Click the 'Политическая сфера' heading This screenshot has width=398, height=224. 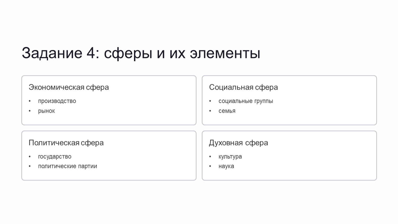[66, 143]
